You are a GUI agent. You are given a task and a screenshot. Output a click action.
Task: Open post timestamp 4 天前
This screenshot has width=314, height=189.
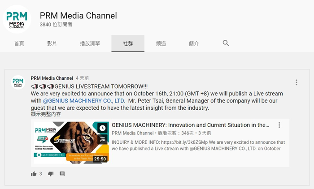82,78
